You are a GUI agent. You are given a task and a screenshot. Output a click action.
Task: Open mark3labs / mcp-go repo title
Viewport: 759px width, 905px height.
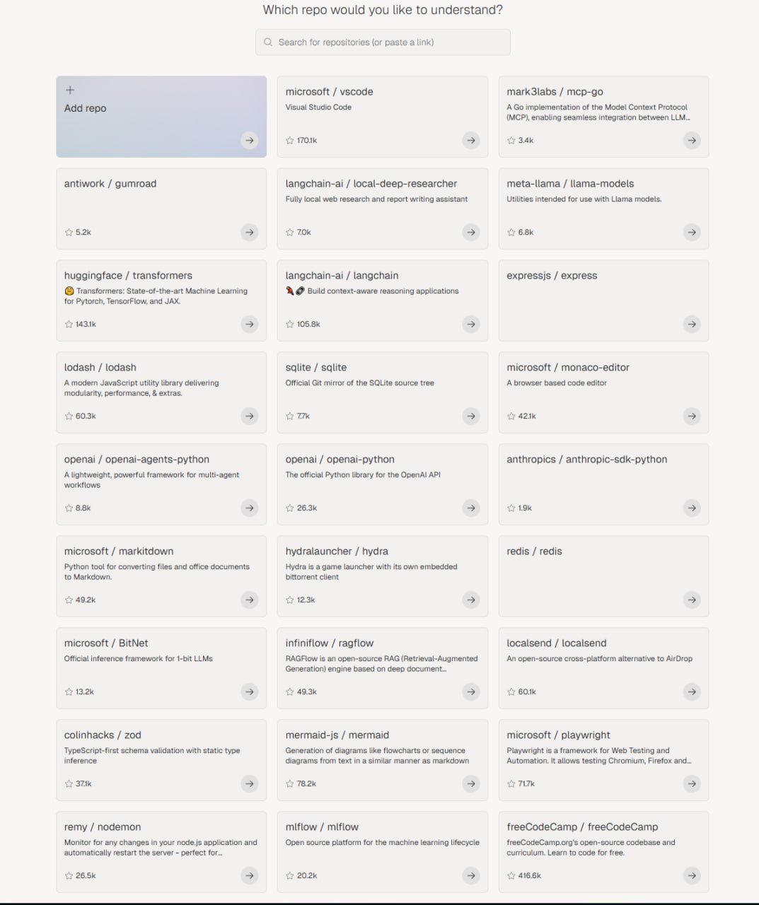[x=555, y=92]
